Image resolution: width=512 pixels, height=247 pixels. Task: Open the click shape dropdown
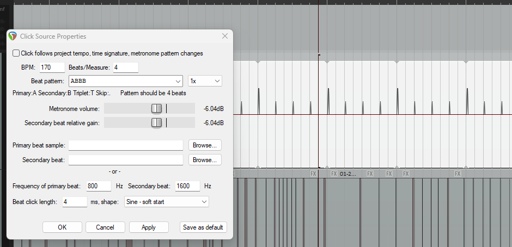(167, 202)
